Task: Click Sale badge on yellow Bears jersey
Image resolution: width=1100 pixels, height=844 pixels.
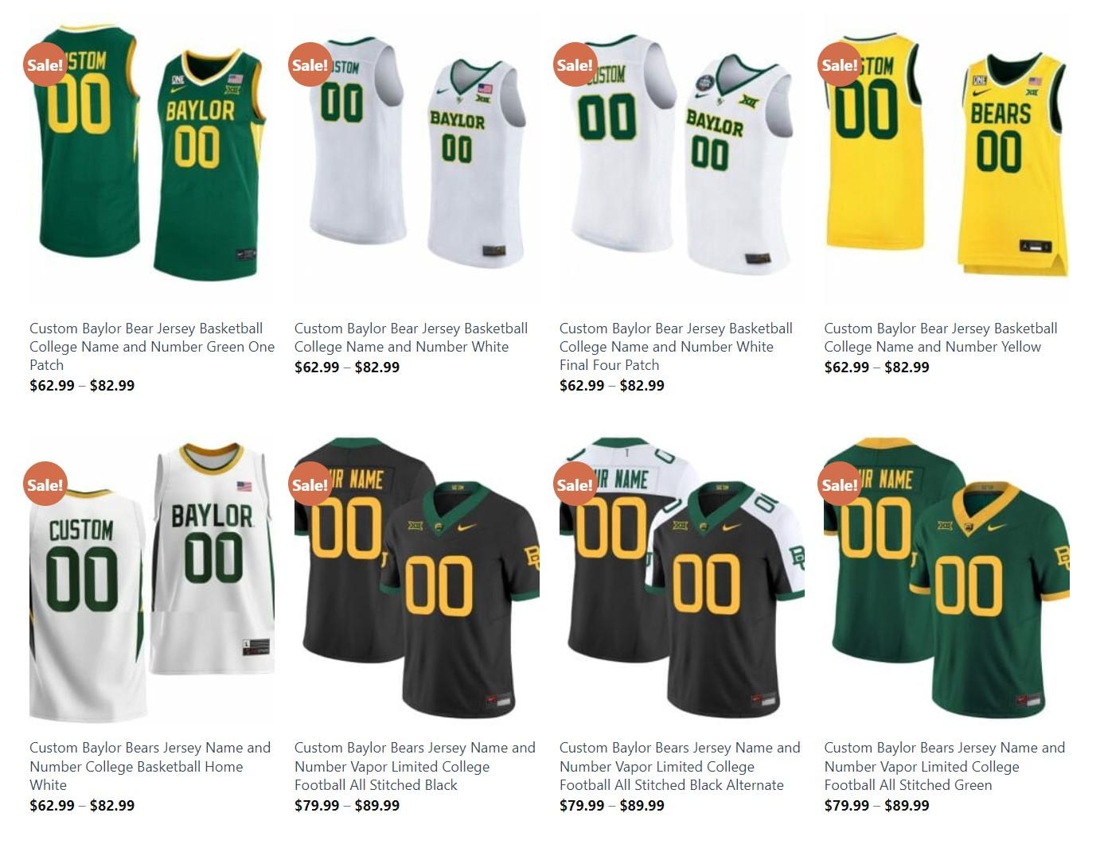Action: pos(840,64)
